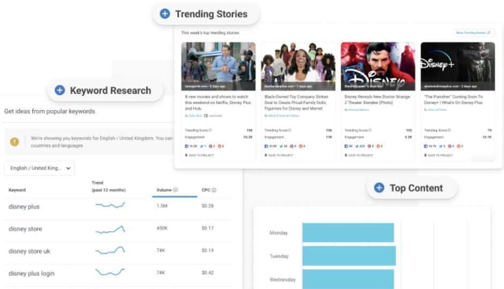The height and width of the screenshot is (289, 504).
Task: Click the plus icon beside Top Content
Action: click(x=379, y=188)
